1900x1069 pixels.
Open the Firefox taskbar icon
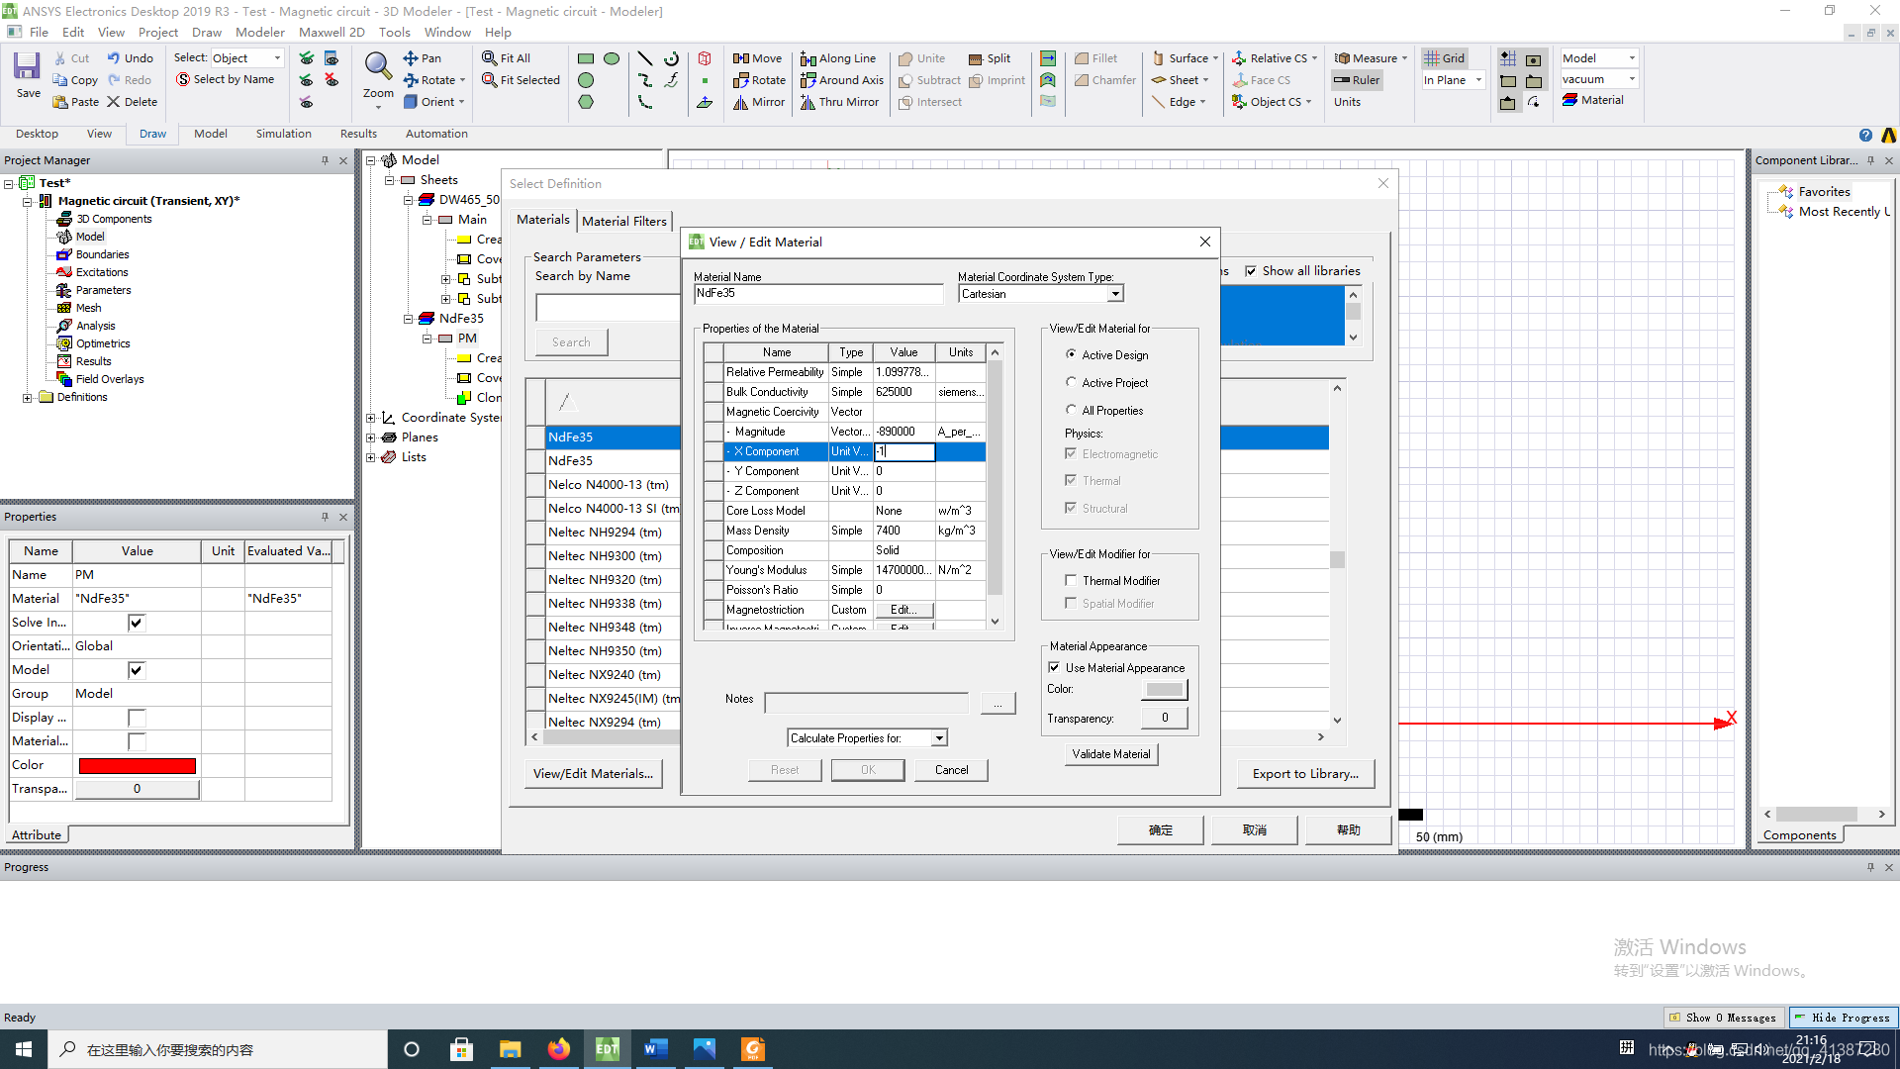click(x=559, y=1049)
